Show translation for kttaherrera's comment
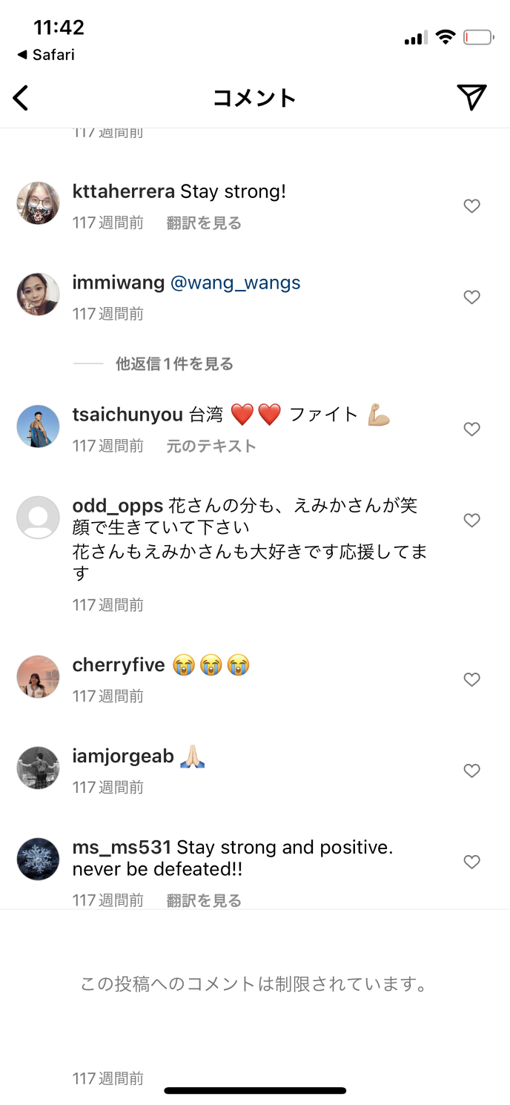 point(204,223)
